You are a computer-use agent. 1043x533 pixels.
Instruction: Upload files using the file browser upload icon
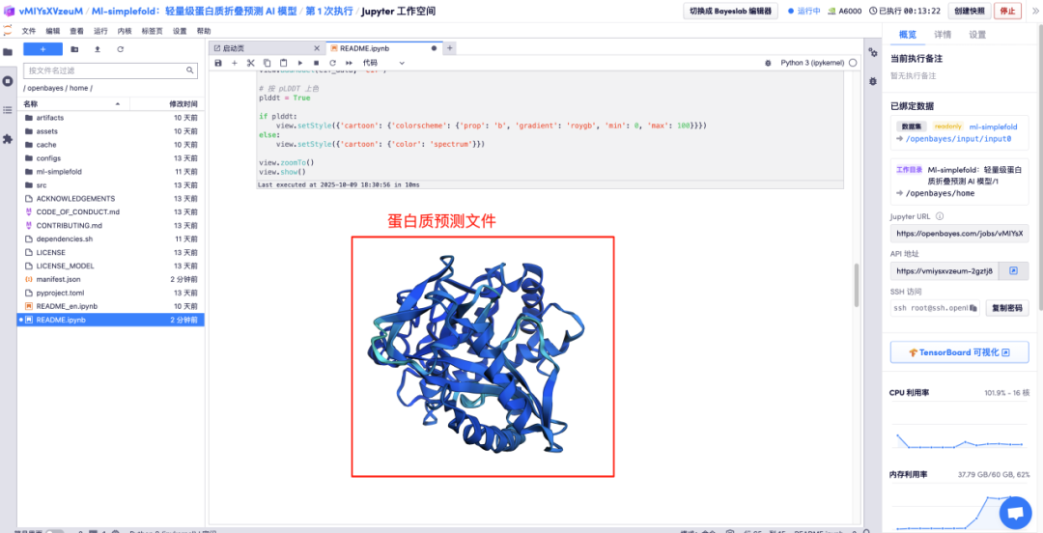pyautogui.click(x=97, y=48)
